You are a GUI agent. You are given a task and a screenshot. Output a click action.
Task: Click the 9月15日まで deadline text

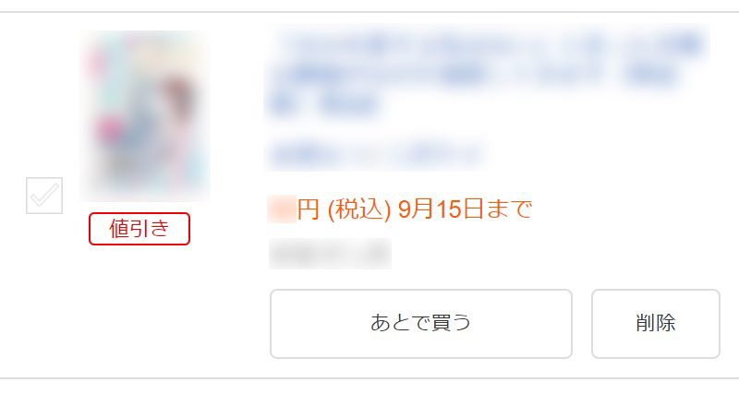coord(466,209)
